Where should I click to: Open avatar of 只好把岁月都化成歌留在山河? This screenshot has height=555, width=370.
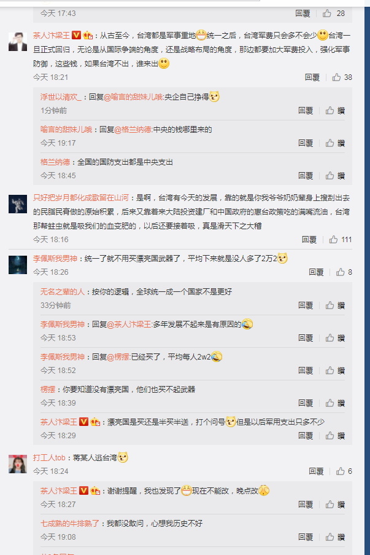click(18, 204)
